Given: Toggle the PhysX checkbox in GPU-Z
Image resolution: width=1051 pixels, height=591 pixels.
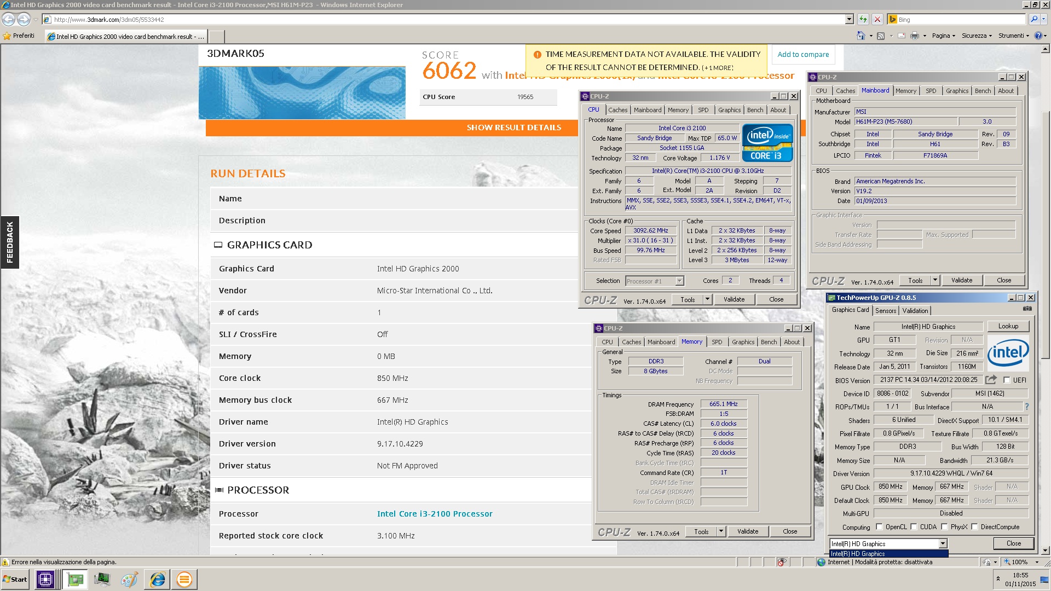Looking at the screenshot, I should pos(944,527).
